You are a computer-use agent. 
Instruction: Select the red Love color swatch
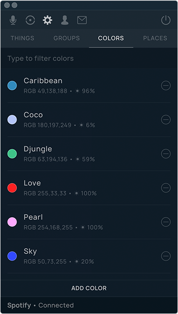tap(12, 188)
